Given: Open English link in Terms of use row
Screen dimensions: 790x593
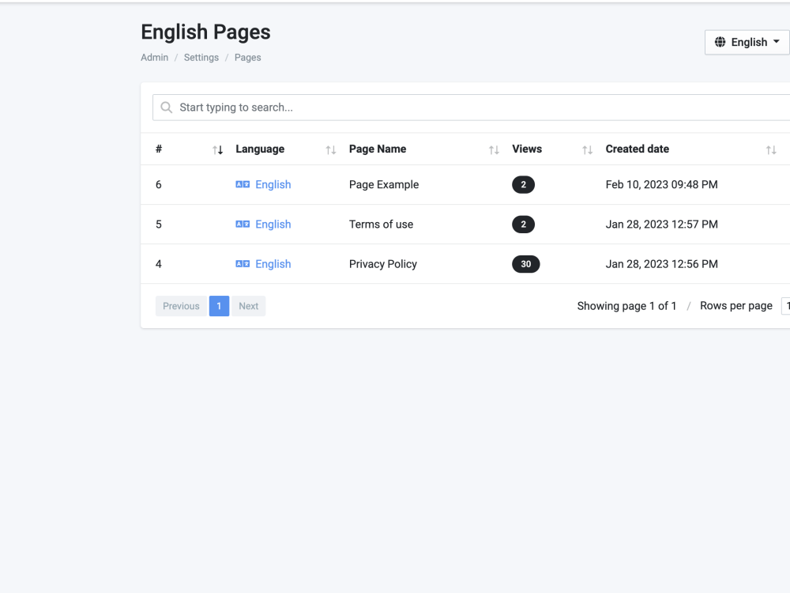Looking at the screenshot, I should pos(273,225).
